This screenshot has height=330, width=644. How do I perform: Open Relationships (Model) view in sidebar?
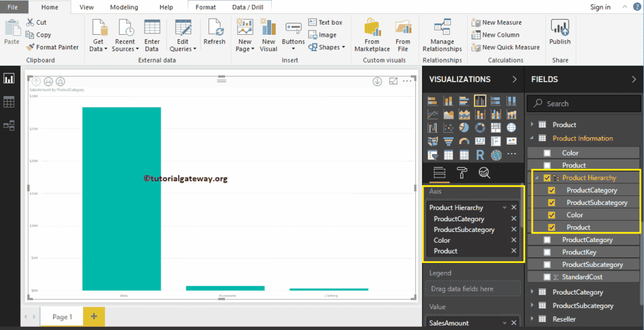[x=9, y=125]
